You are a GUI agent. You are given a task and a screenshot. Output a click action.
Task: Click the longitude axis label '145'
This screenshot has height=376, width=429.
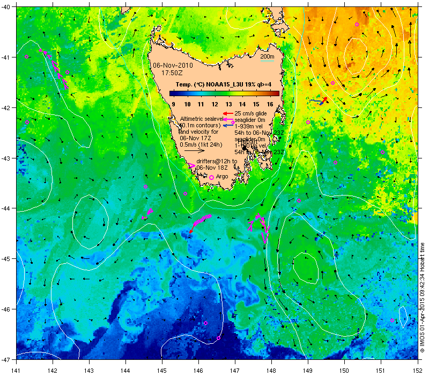click(162, 371)
